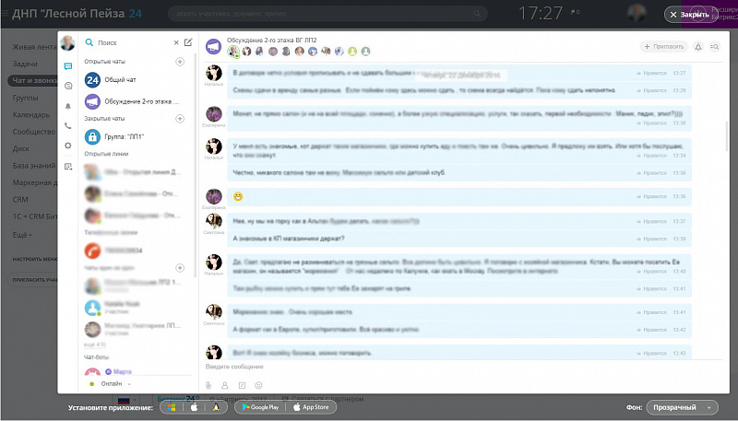The image size is (738, 421).
Task: Like the message sent at 13:43
Action: [x=651, y=354]
